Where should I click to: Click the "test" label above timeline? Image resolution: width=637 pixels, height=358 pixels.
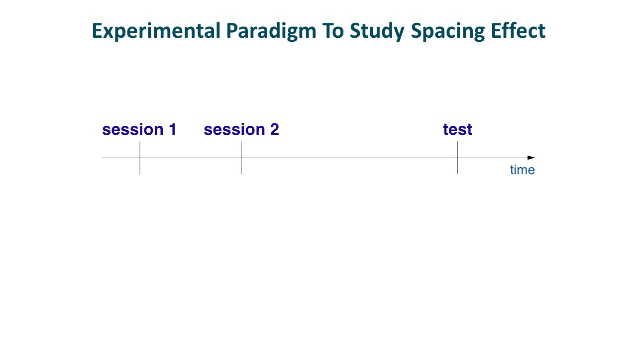point(457,129)
